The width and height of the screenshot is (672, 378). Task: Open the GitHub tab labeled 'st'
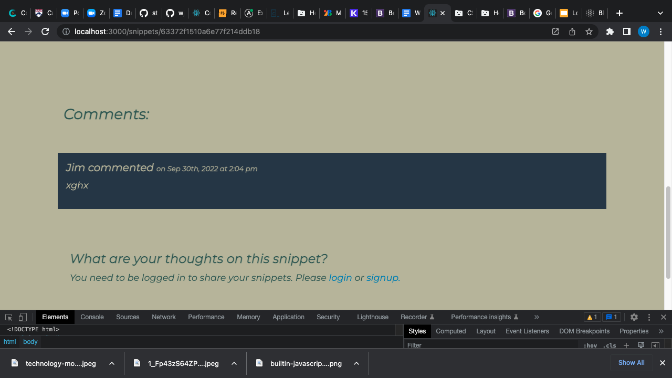[149, 13]
